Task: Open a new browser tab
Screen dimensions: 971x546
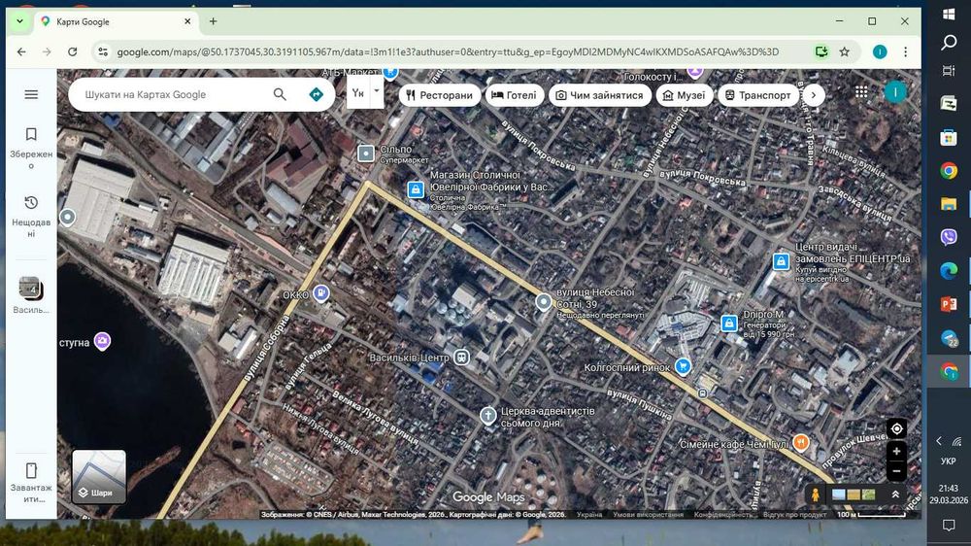Action: click(x=213, y=21)
